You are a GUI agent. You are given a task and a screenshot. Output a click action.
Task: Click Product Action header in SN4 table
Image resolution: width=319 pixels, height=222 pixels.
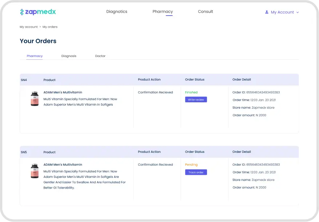coord(149,79)
